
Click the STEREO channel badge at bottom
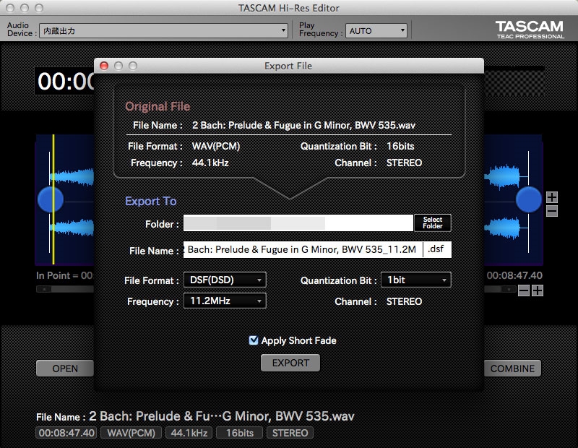coord(290,433)
